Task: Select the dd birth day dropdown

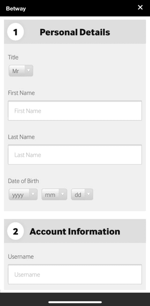Action: pyautogui.click(x=82, y=194)
